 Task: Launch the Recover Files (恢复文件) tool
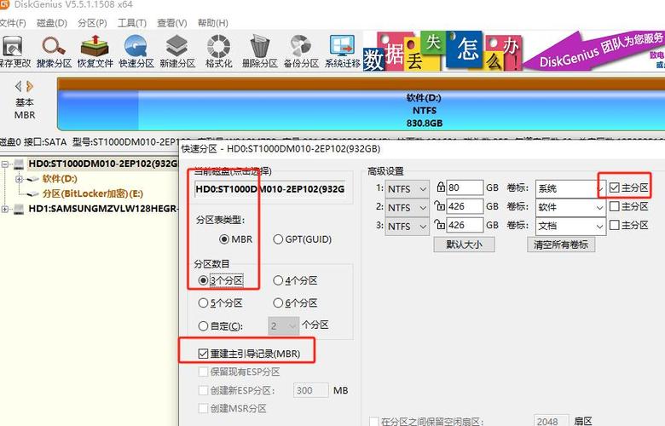(x=95, y=52)
